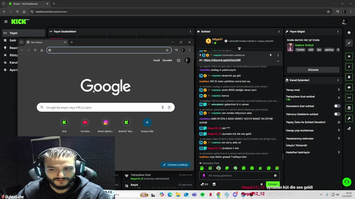This screenshot has width=355, height=199.
Task: Click home button in Yeni Sekme window
Action: click(x=42, y=50)
